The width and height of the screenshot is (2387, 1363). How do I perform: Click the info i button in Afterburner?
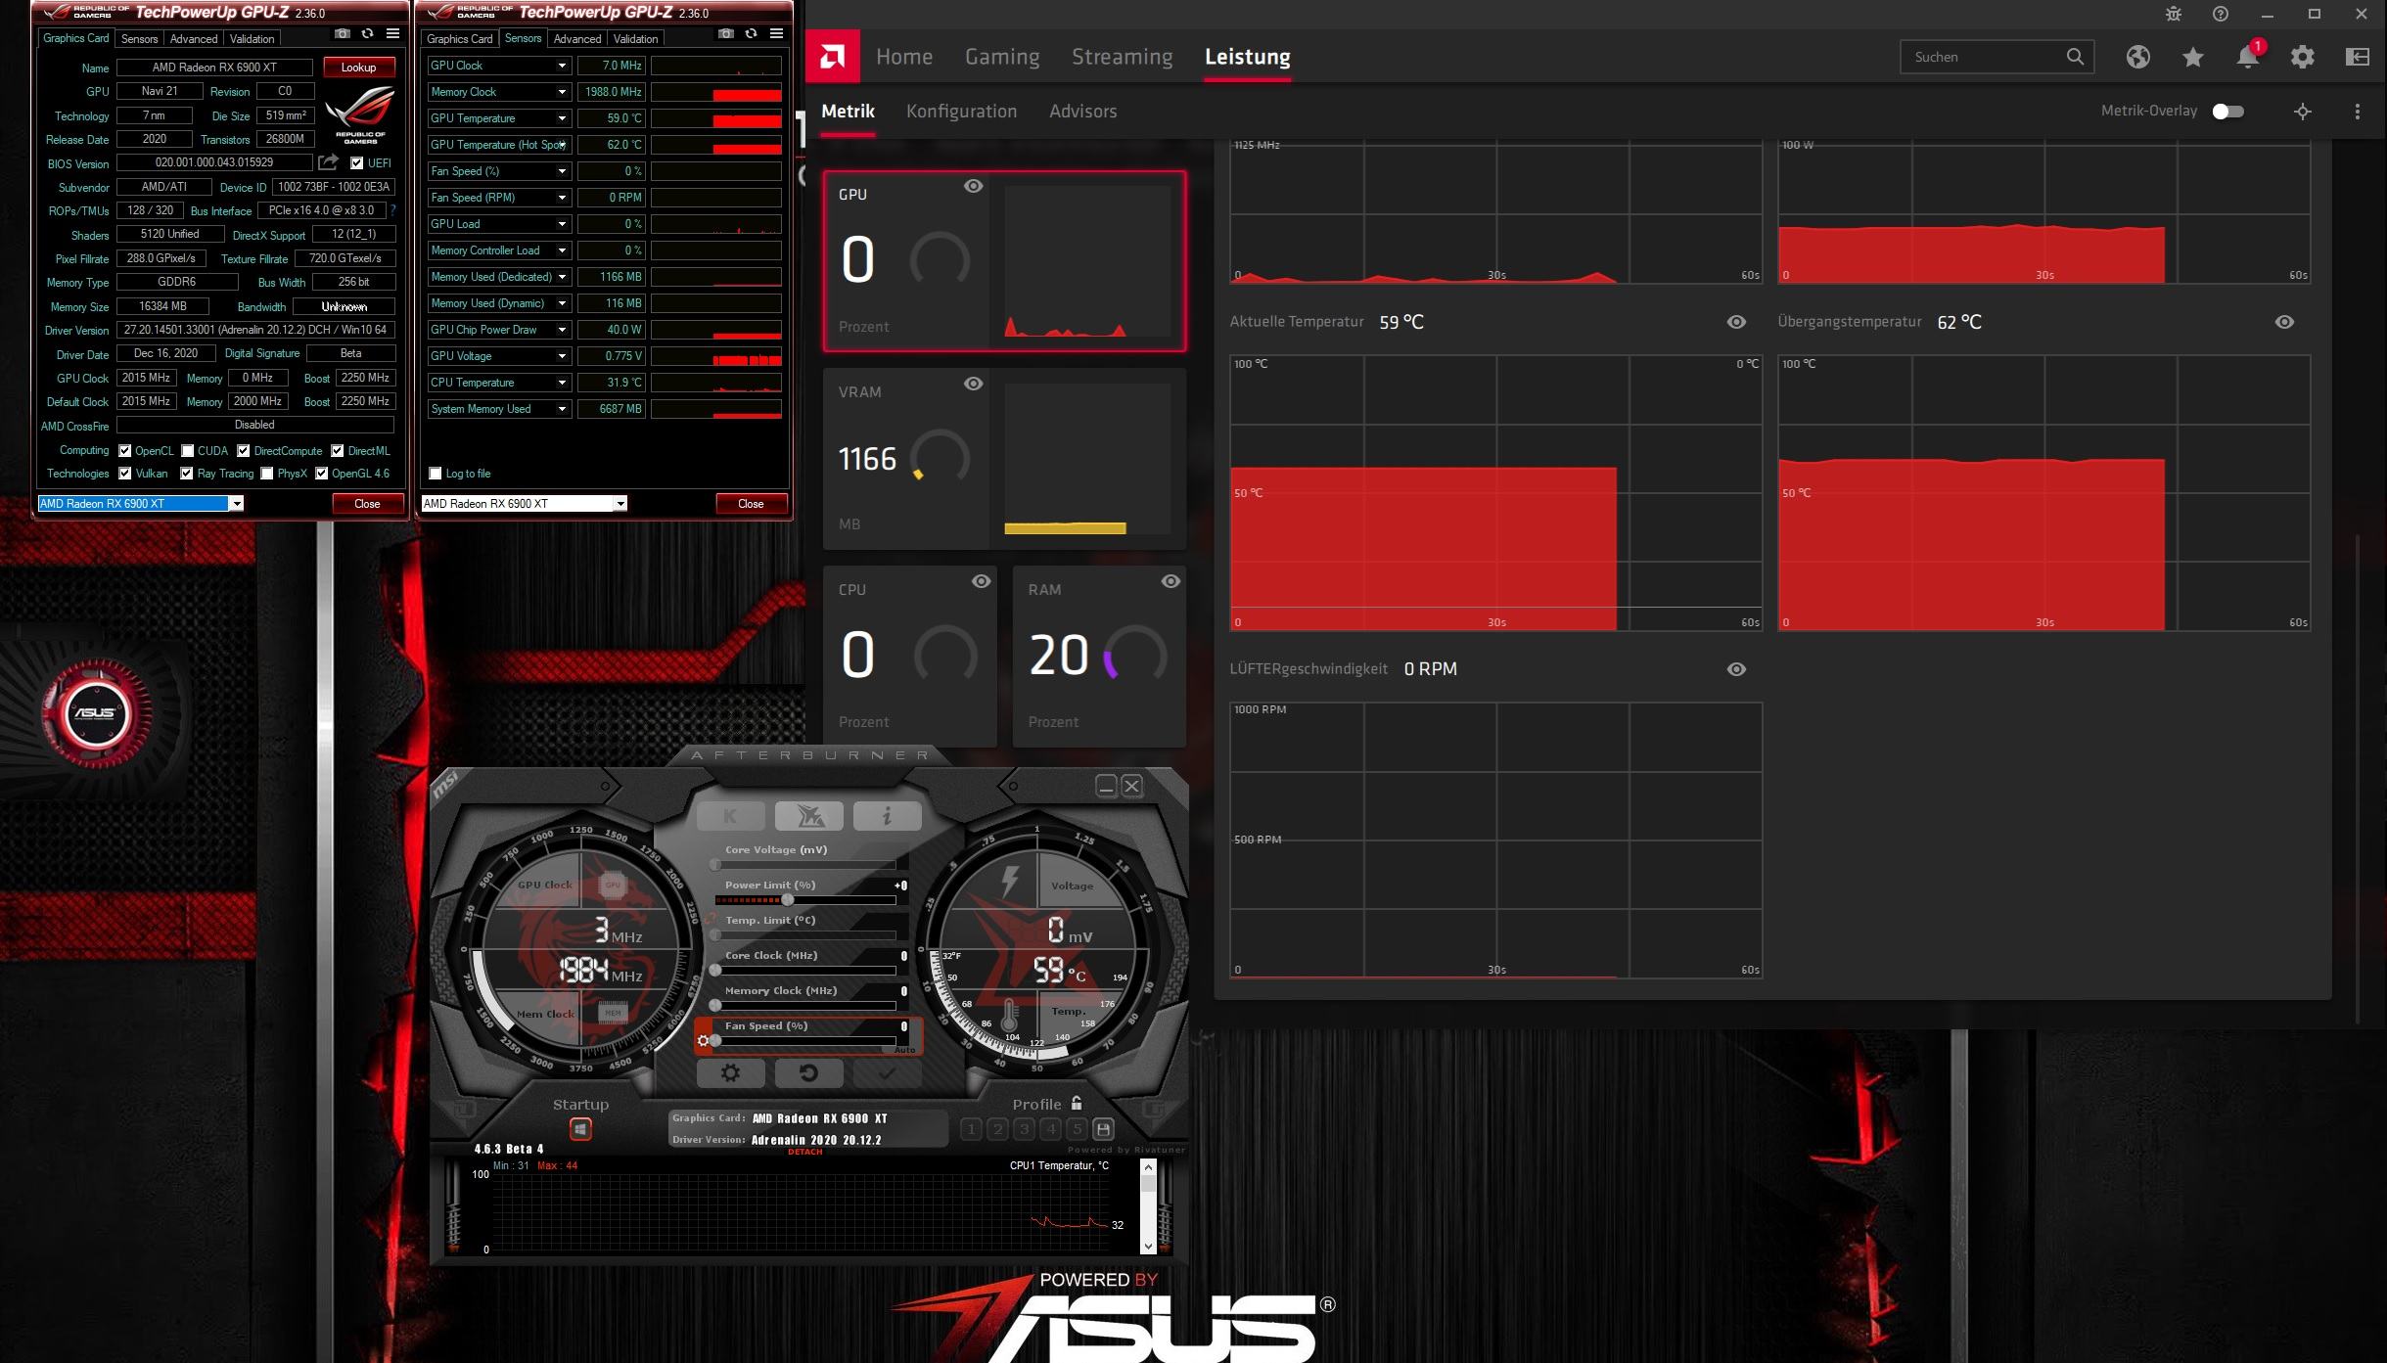coord(887,816)
